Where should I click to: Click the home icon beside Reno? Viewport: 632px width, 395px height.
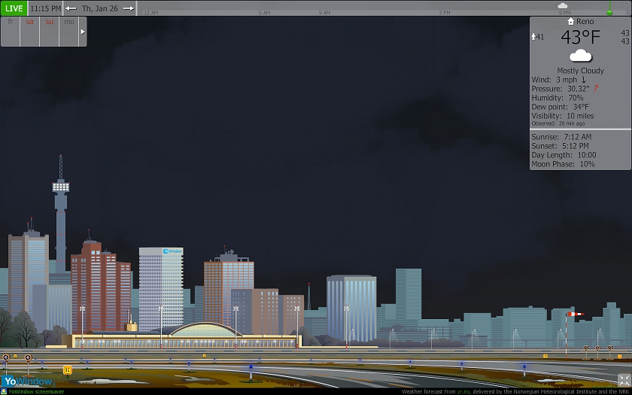571,22
